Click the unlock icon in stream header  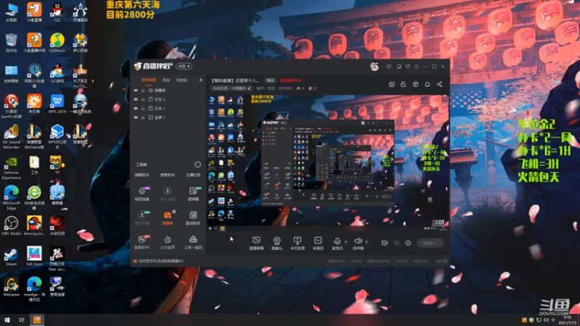click(403, 84)
